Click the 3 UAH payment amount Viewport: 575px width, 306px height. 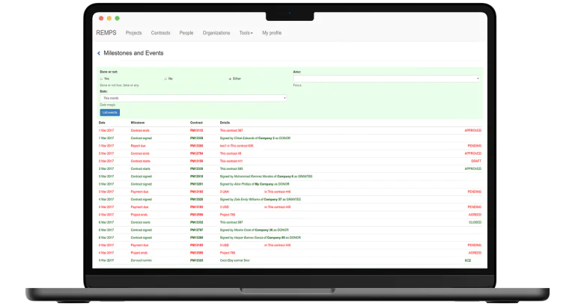225,192
